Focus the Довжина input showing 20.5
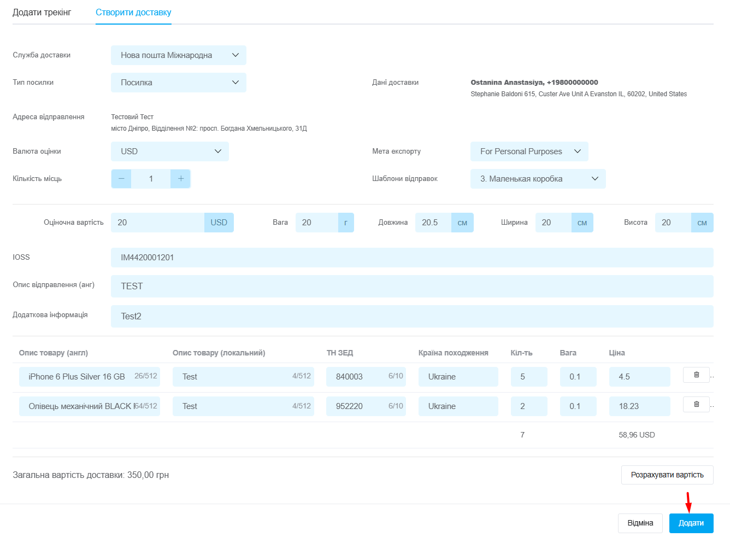 coord(433,223)
